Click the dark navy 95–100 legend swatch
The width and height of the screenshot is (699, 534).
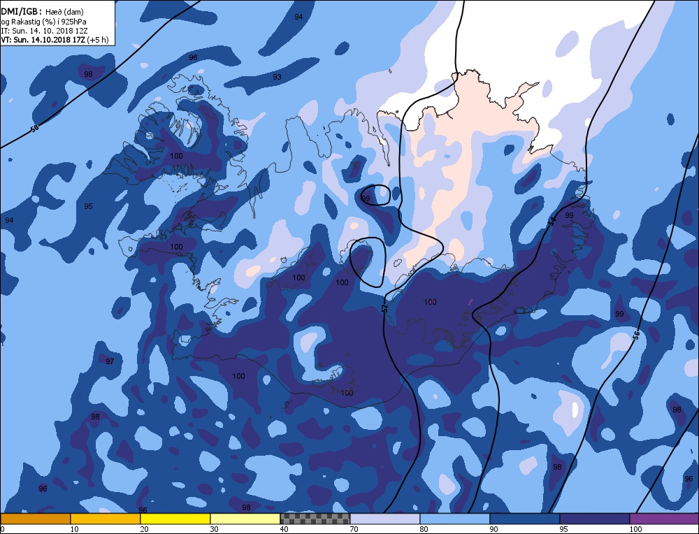pos(595,519)
